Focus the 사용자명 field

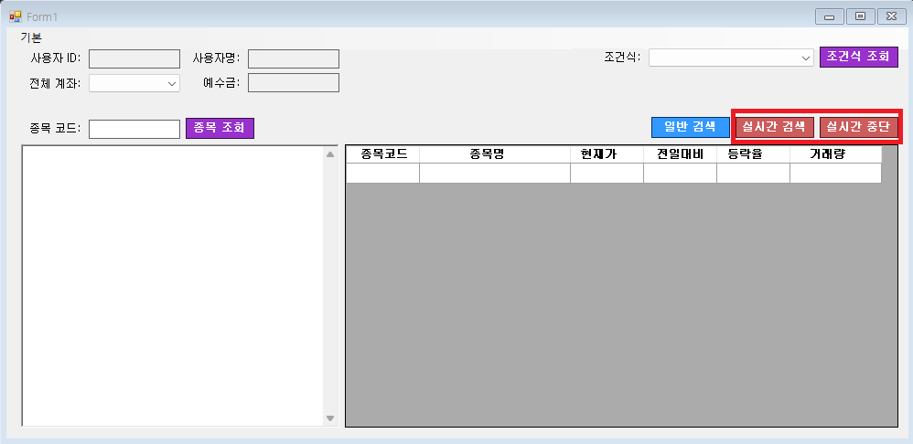pos(294,58)
